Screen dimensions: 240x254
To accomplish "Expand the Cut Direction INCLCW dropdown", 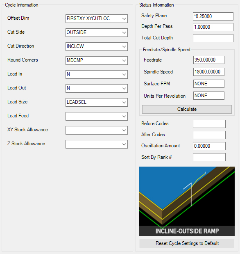I will pos(97,46).
